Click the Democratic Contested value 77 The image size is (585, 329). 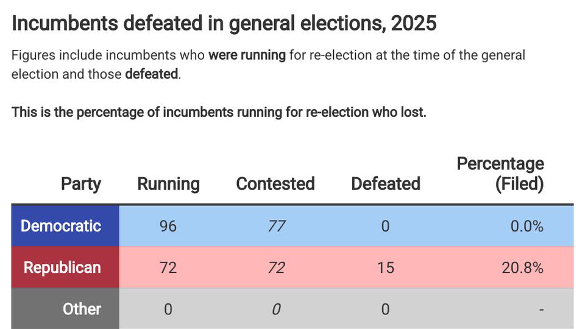point(276,226)
